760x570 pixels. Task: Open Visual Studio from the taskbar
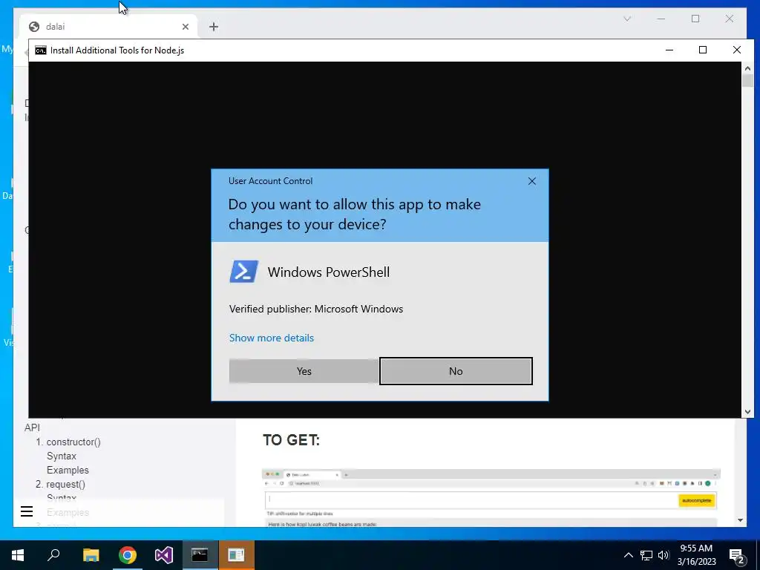tap(164, 555)
